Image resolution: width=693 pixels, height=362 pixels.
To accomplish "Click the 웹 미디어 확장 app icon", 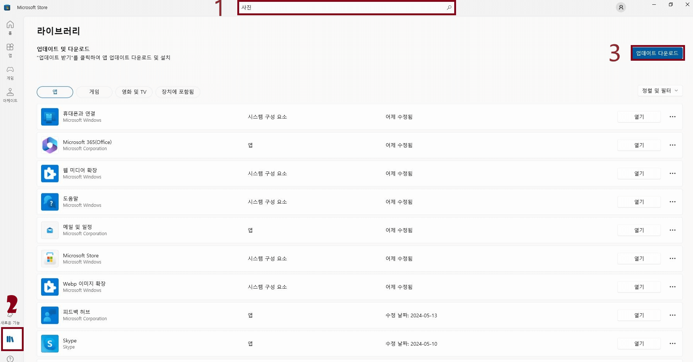I will [x=50, y=173].
